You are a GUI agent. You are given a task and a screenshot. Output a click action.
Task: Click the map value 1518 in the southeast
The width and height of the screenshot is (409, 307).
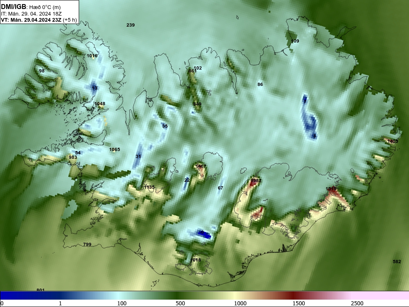click(x=331, y=189)
